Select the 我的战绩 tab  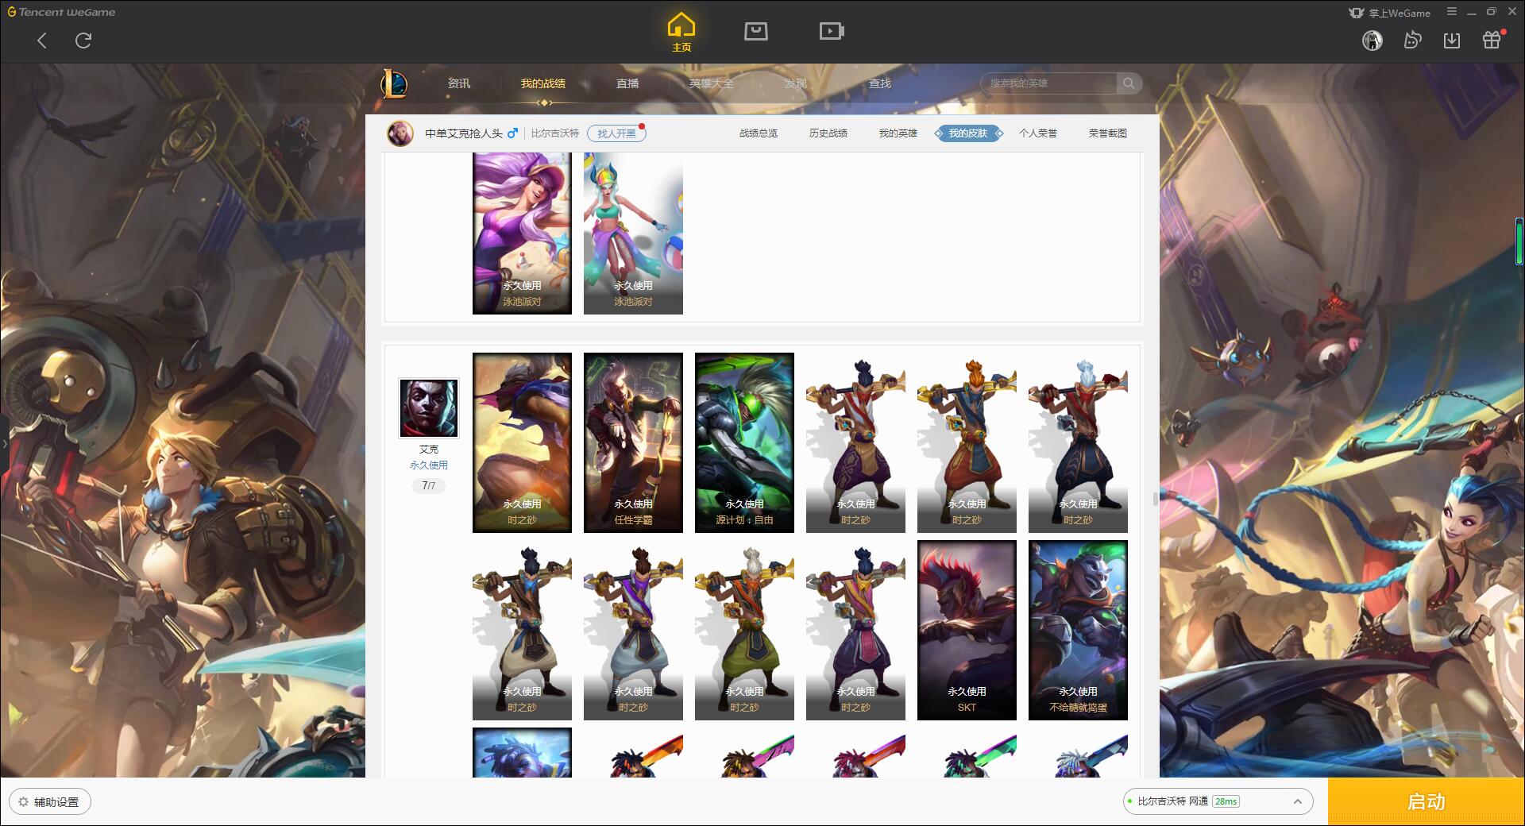pyautogui.click(x=543, y=83)
